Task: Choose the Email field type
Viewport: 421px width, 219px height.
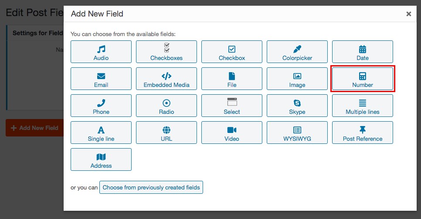Action: [101, 79]
